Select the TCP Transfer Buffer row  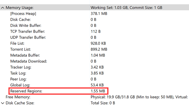pyautogui.click(x=94, y=31)
